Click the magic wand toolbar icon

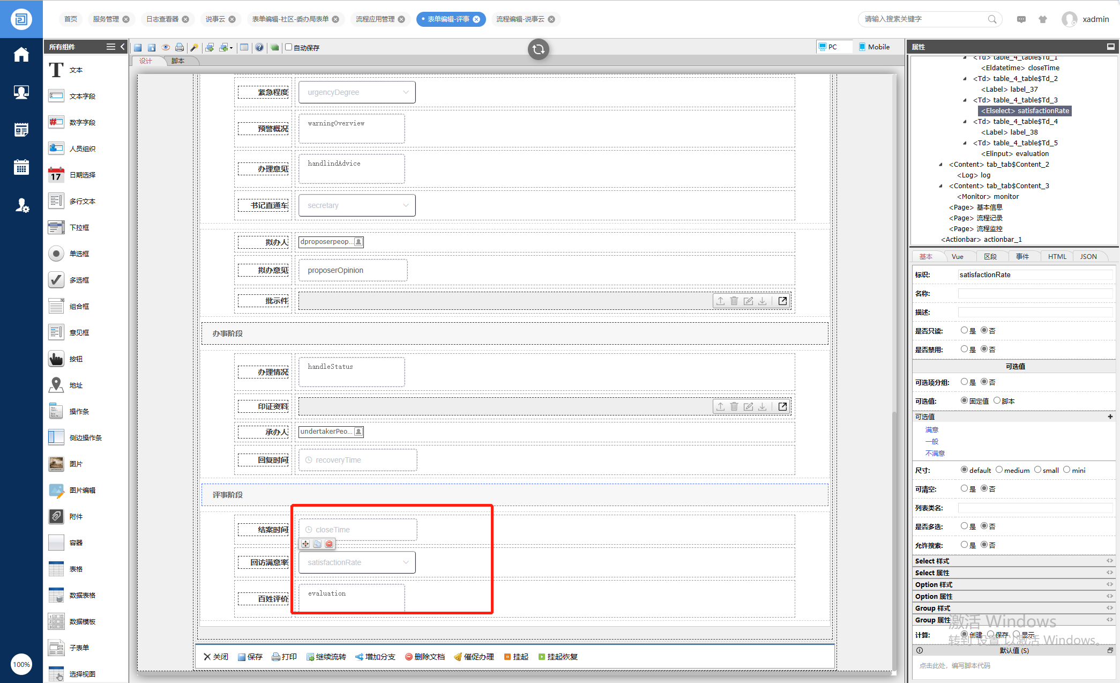tap(194, 48)
